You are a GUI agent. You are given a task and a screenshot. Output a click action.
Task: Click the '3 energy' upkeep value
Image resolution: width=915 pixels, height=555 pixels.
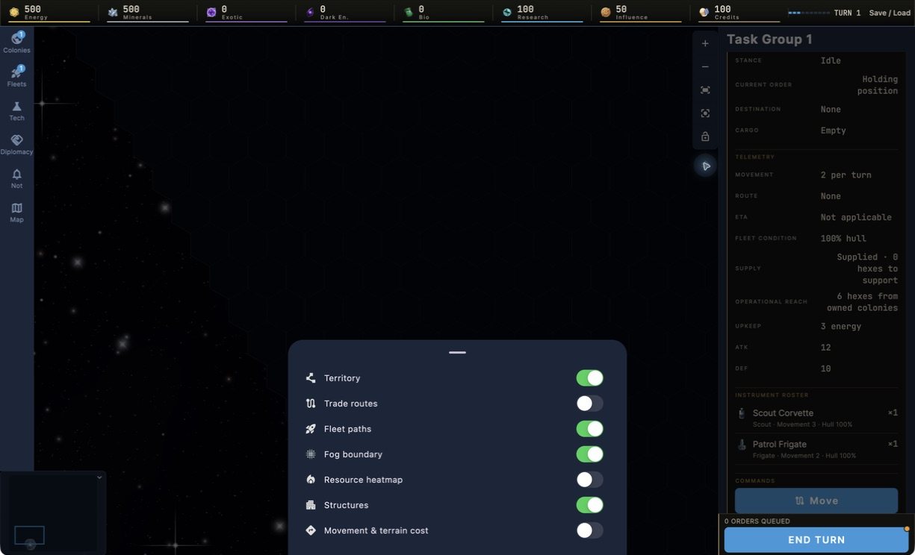tap(841, 326)
